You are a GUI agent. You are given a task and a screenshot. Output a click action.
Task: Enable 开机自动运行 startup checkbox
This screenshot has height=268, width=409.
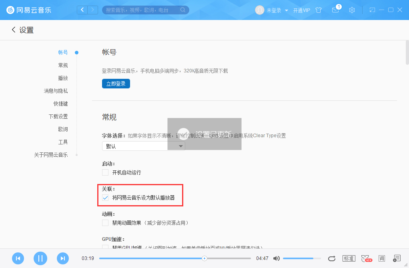pos(105,172)
